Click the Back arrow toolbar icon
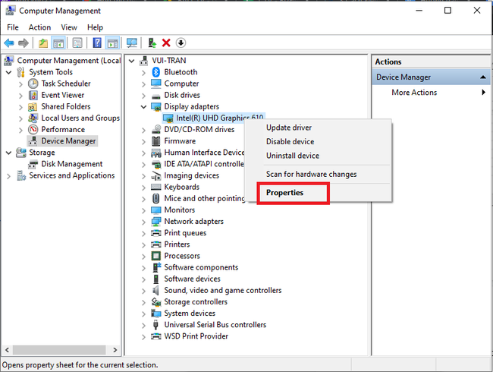 point(9,43)
